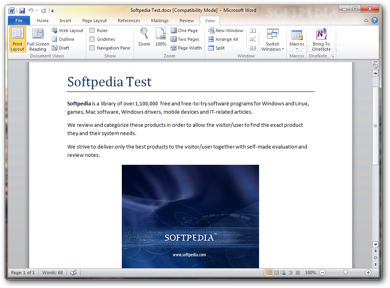
Task: Click the proofing errors check icon
Action: point(73,273)
